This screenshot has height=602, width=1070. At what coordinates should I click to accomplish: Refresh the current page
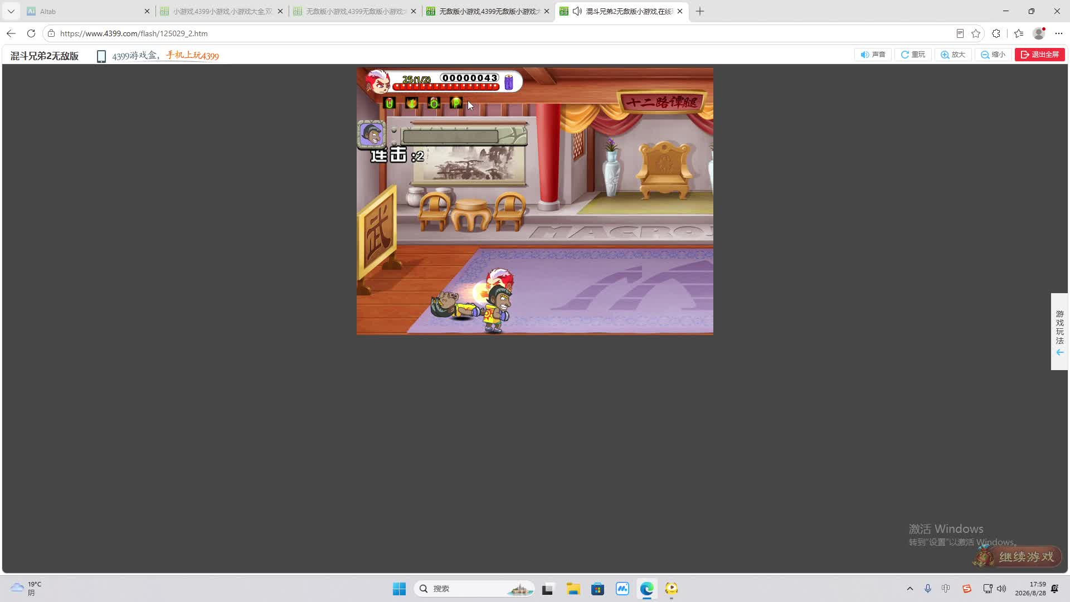[x=31, y=33]
